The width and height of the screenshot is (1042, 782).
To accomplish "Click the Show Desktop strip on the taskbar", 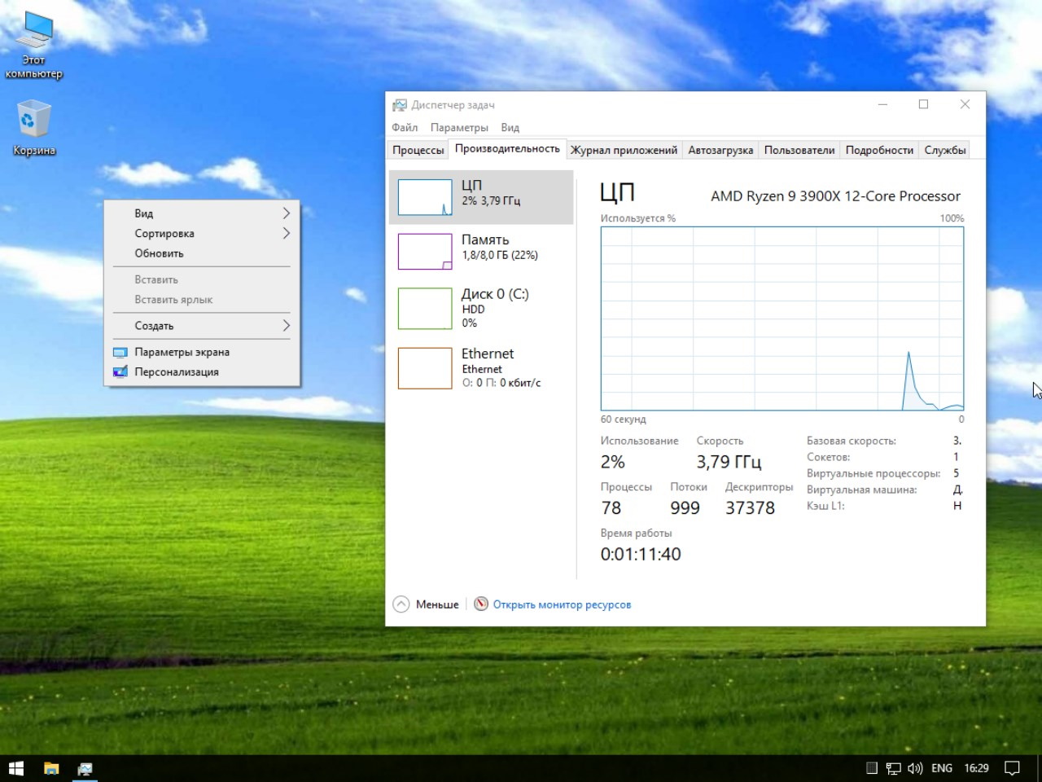I will pos(1039,768).
